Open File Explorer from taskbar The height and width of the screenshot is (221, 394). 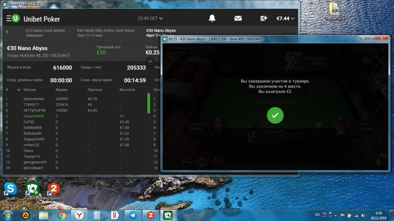point(43,215)
